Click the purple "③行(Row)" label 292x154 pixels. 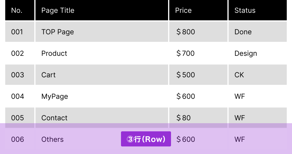(x=146, y=139)
